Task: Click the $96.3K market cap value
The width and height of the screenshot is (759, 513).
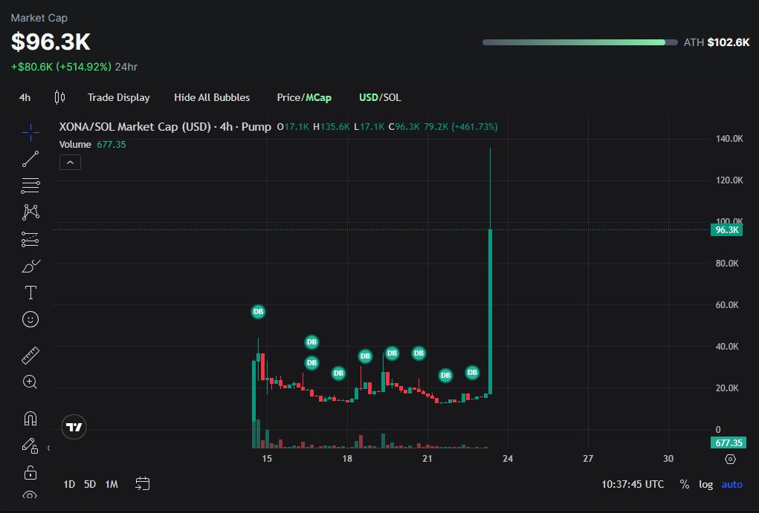Action: pos(51,42)
